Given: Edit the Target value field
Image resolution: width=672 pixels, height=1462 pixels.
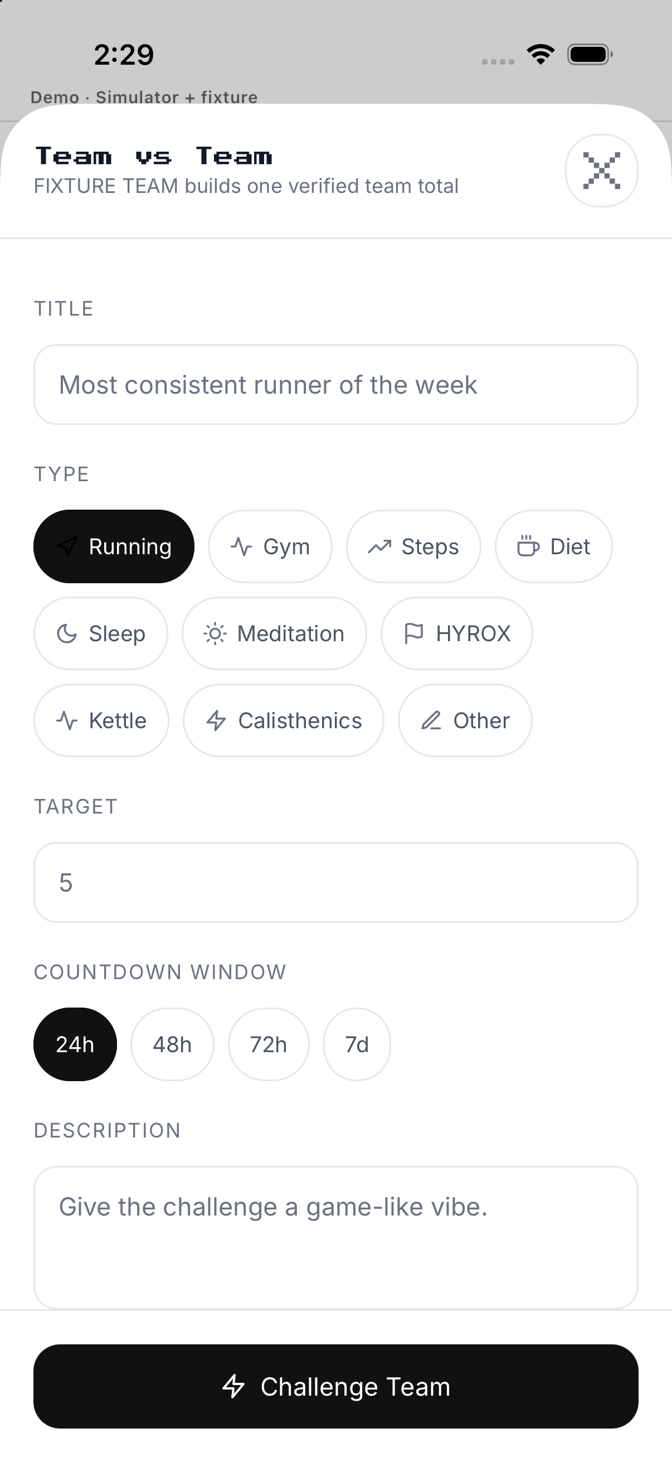Looking at the screenshot, I should (x=335, y=883).
